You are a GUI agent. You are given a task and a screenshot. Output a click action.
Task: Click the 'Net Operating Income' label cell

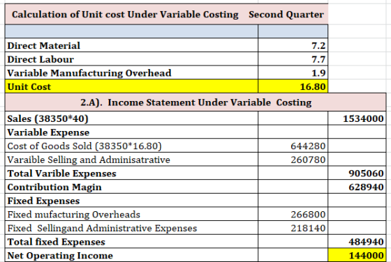coord(131,255)
